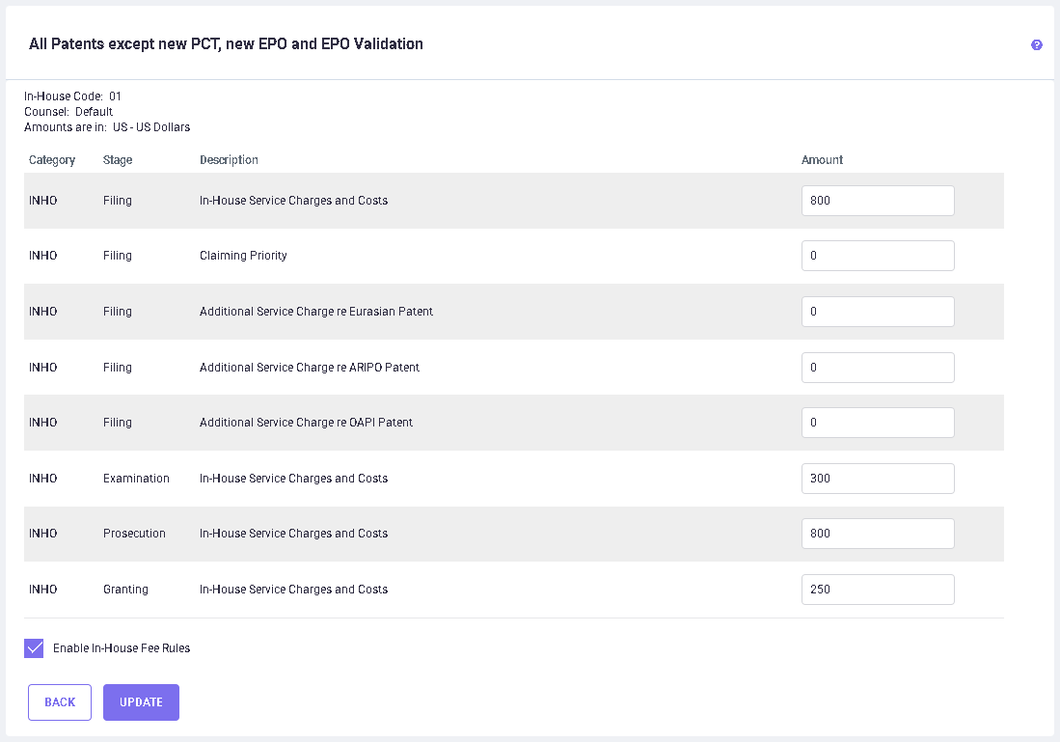This screenshot has width=1060, height=742.
Task: Click the Prosecution stage amount field
Action: (877, 534)
